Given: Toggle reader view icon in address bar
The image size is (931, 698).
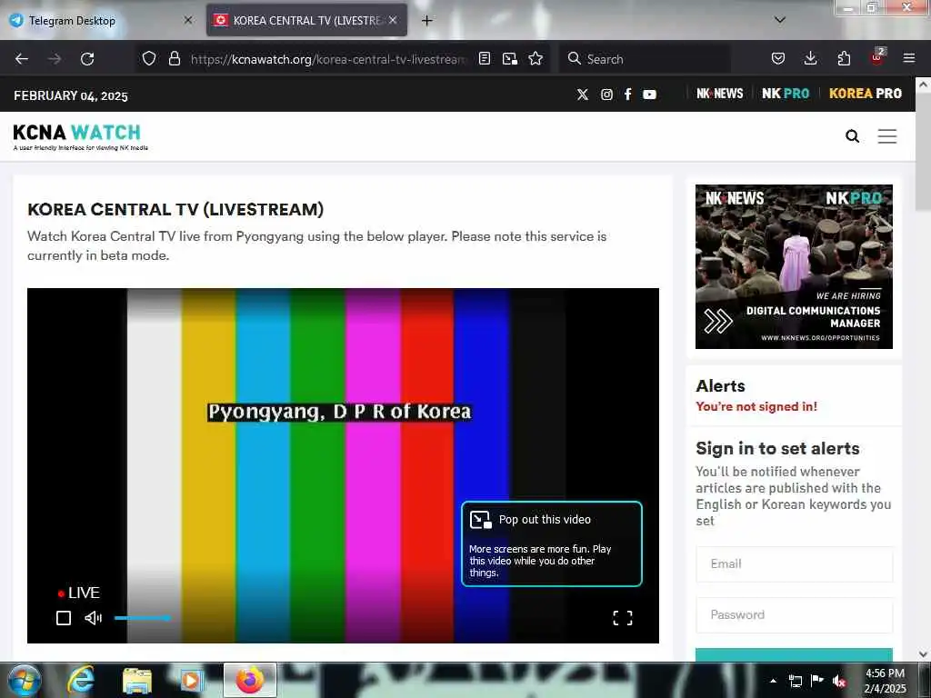Looking at the screenshot, I should click(485, 58).
